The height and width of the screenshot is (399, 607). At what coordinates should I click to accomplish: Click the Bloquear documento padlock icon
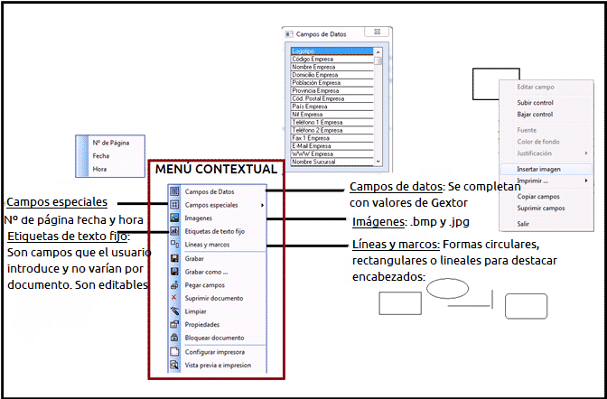coord(174,337)
